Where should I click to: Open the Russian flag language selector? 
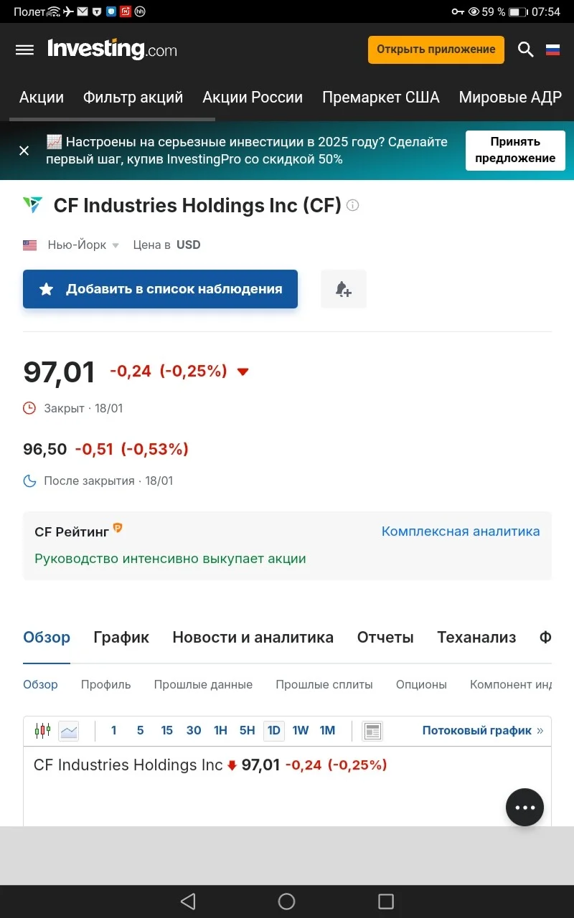point(552,49)
